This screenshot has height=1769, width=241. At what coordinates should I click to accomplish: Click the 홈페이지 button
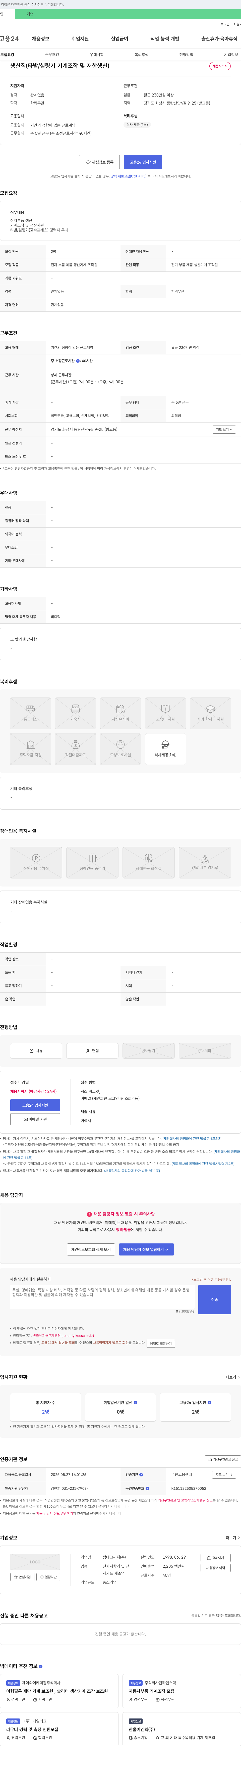tap(216, 1557)
